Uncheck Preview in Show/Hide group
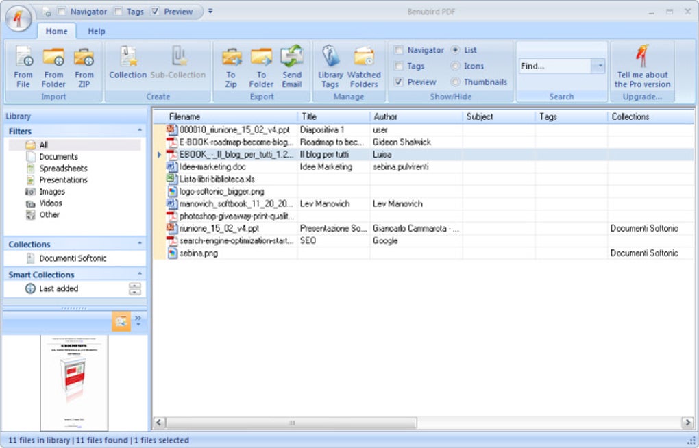 pyautogui.click(x=399, y=82)
